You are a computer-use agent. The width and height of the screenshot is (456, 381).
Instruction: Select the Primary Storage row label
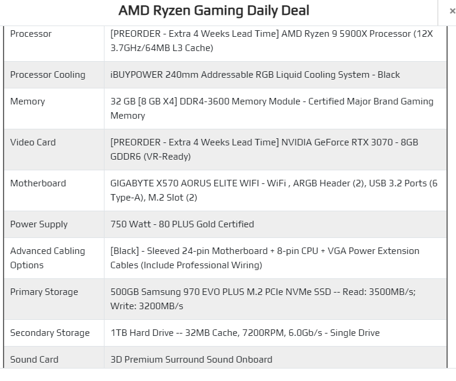(44, 292)
